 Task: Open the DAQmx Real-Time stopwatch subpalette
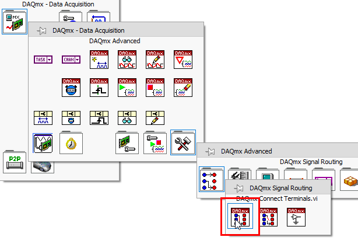coord(71,142)
